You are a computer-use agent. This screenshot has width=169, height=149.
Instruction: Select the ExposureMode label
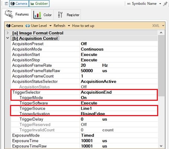coord(26,135)
